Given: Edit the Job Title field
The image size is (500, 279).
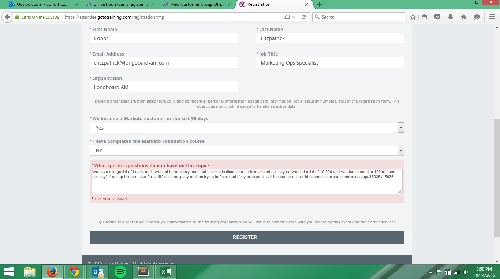Looking at the screenshot, I should pos(330,63).
